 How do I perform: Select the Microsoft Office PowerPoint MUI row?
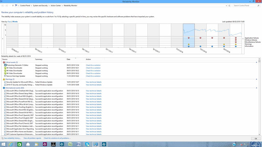[x=53, y=102]
